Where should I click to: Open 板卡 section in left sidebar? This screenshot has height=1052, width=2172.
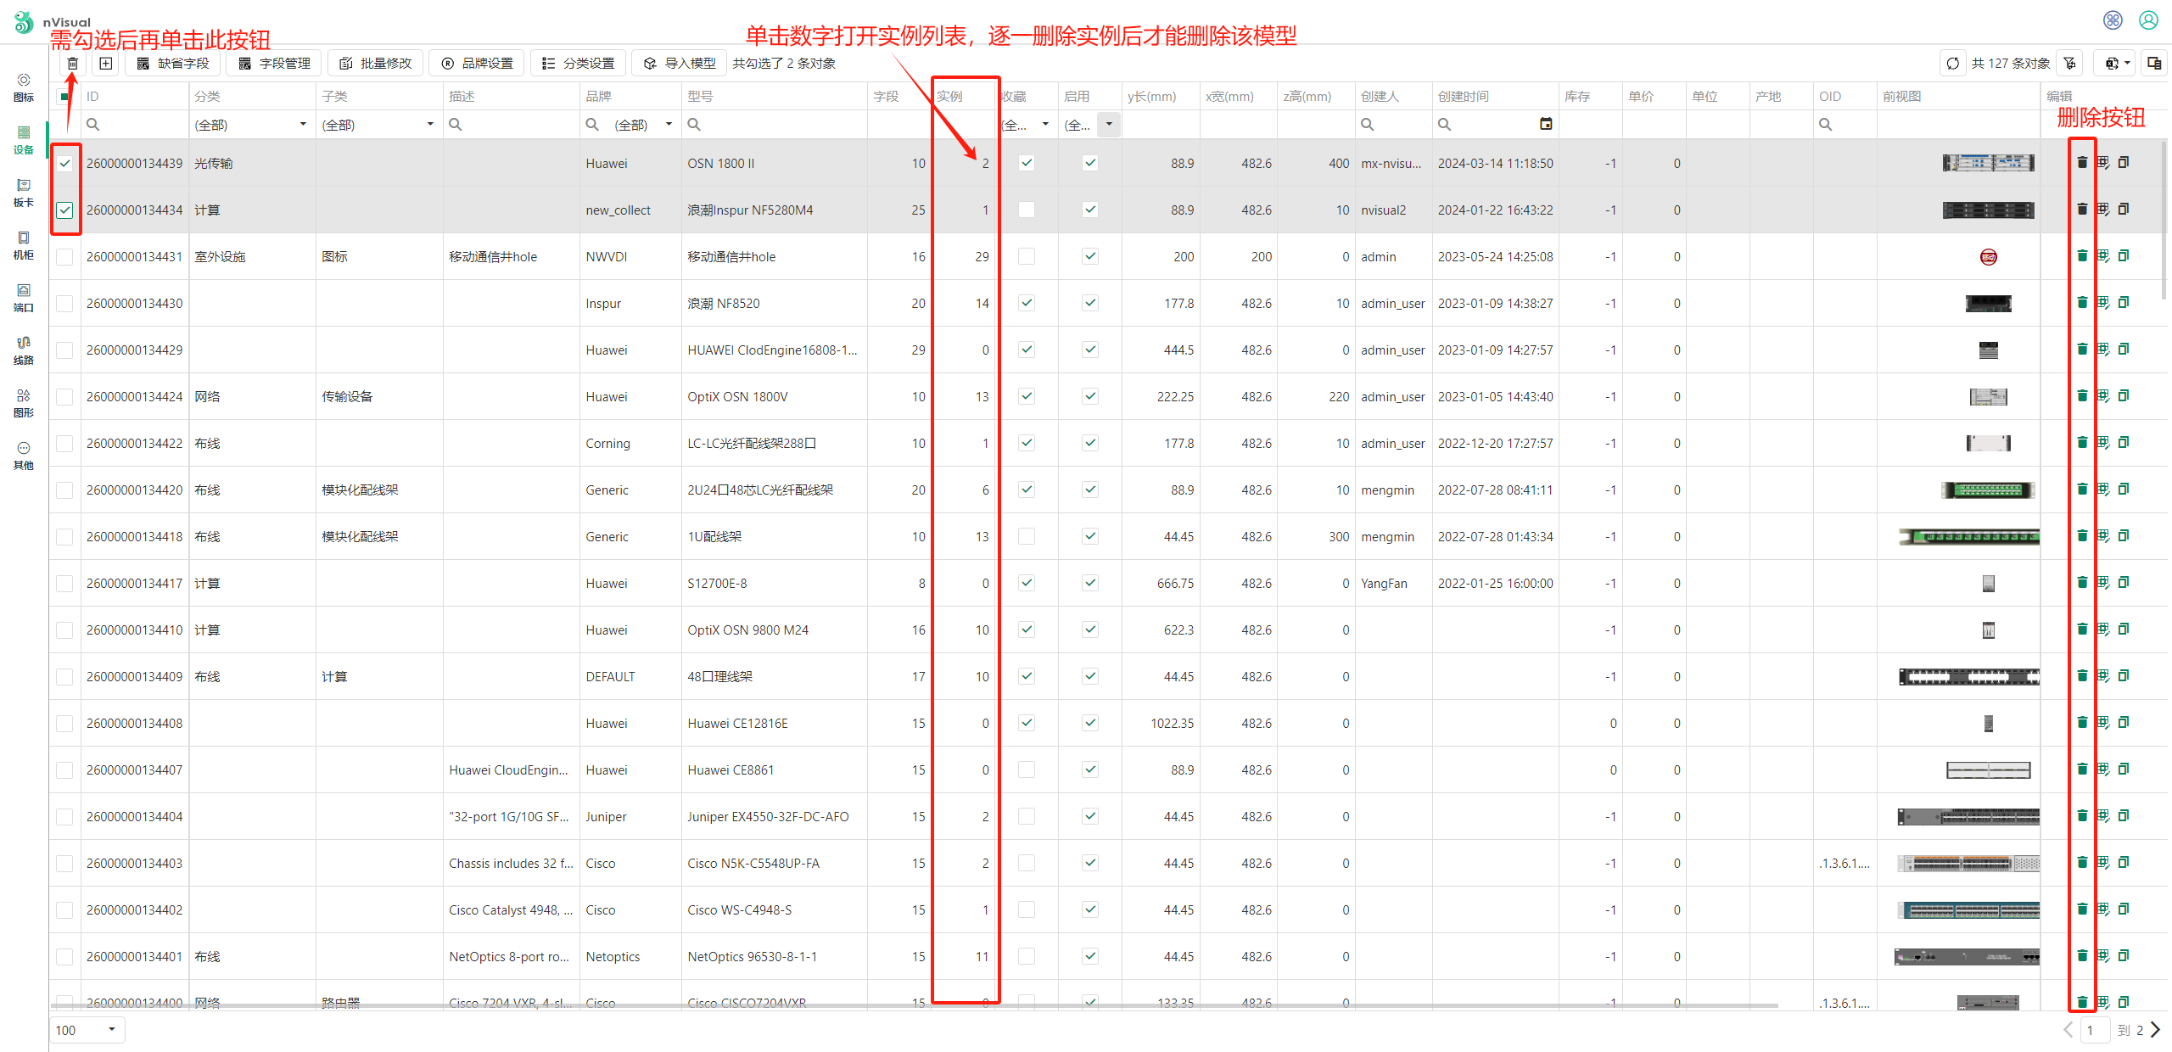tap(24, 193)
